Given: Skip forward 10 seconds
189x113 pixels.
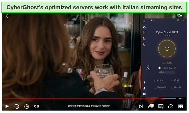Looking at the screenshot, I should [26, 106].
